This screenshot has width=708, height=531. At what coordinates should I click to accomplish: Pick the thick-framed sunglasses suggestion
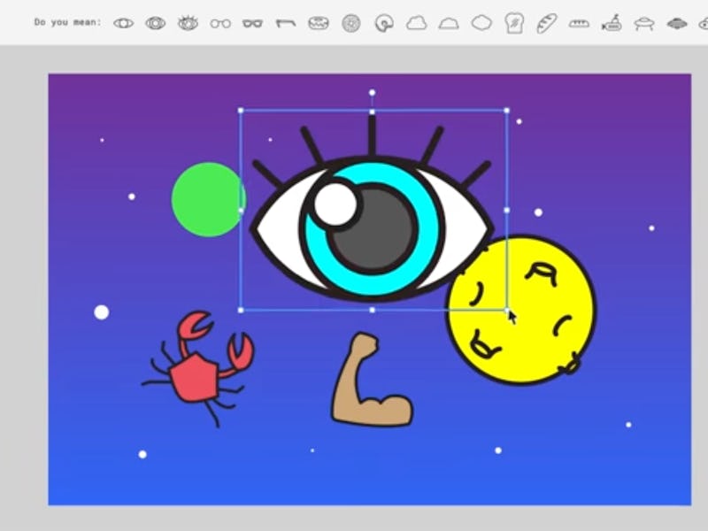tap(253, 24)
